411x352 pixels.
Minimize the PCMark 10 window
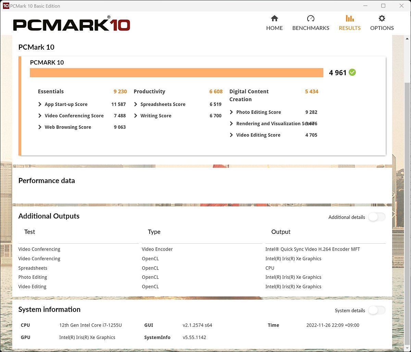coord(365,6)
